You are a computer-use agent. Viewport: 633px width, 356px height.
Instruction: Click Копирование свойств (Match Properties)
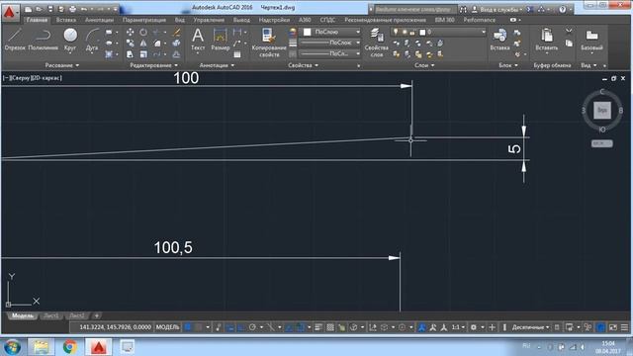pos(269,43)
